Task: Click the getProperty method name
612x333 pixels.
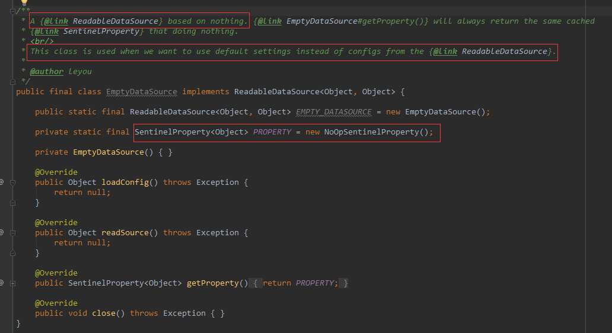Action: point(213,283)
